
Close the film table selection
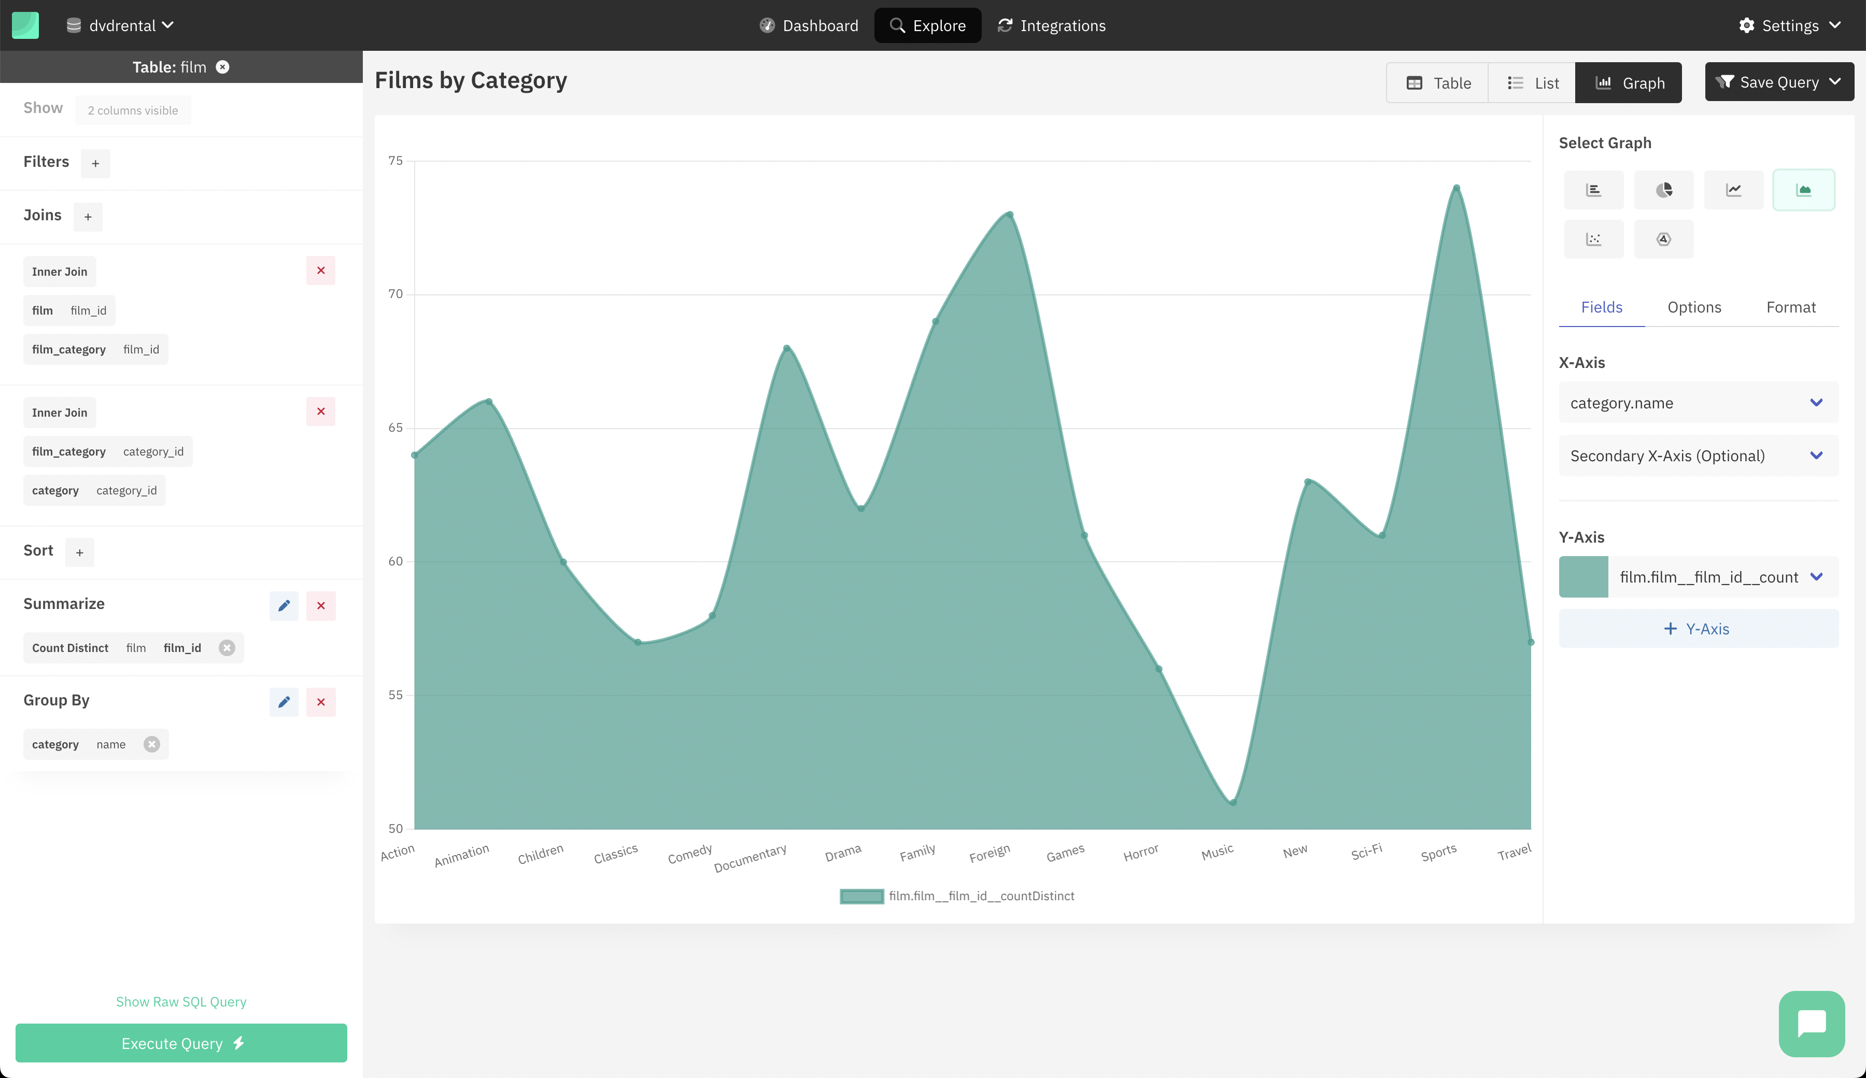222,67
